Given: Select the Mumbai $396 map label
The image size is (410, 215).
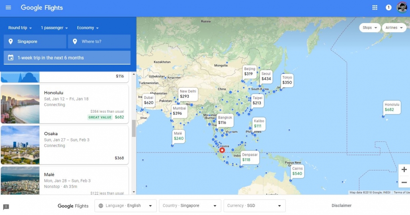Looking at the screenshot, I should (x=179, y=111).
